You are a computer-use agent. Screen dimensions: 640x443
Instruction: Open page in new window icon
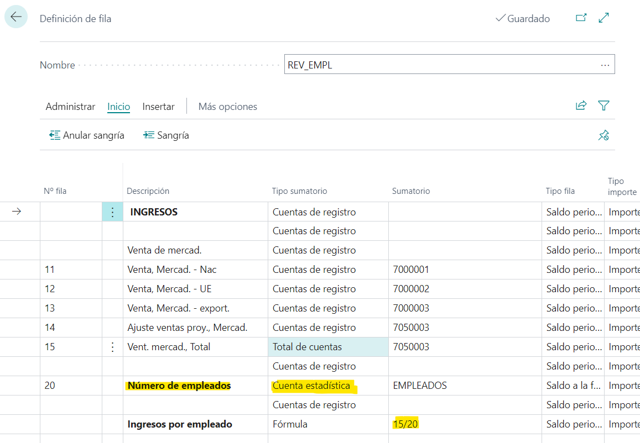(x=581, y=18)
